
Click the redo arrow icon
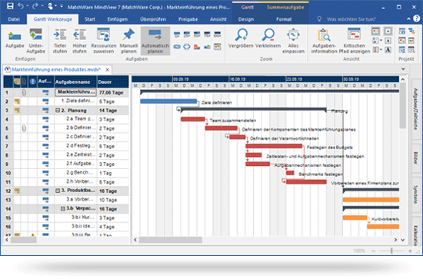35,6
